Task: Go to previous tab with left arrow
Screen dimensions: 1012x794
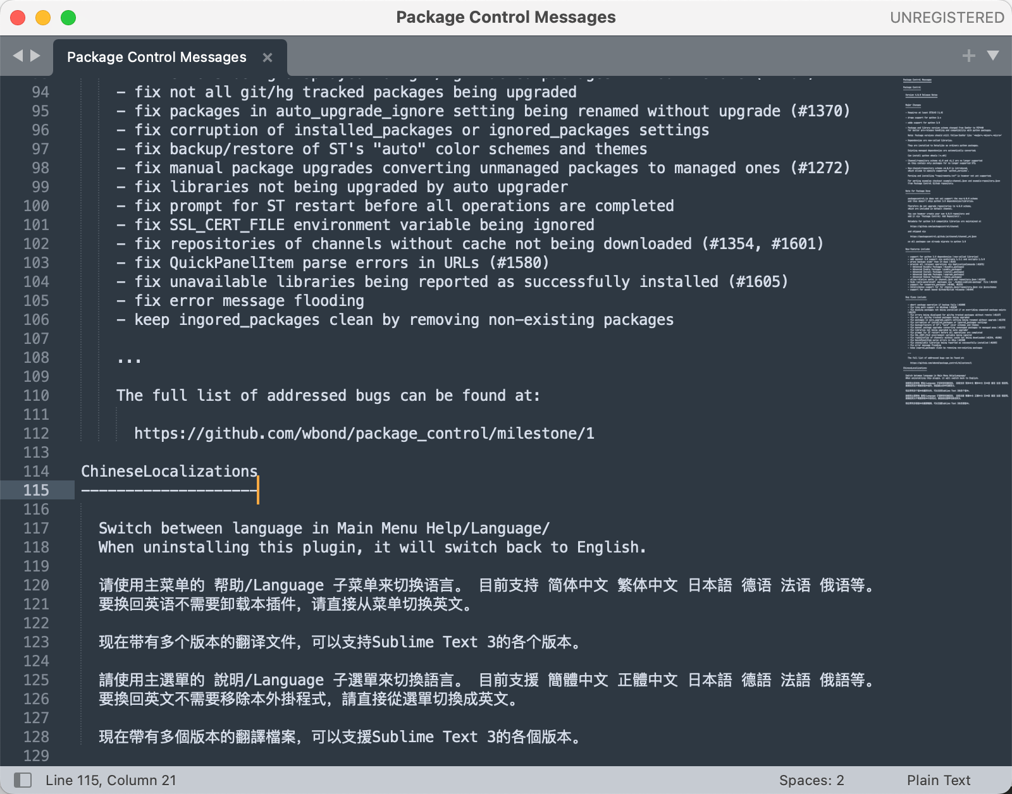Action: 18,56
